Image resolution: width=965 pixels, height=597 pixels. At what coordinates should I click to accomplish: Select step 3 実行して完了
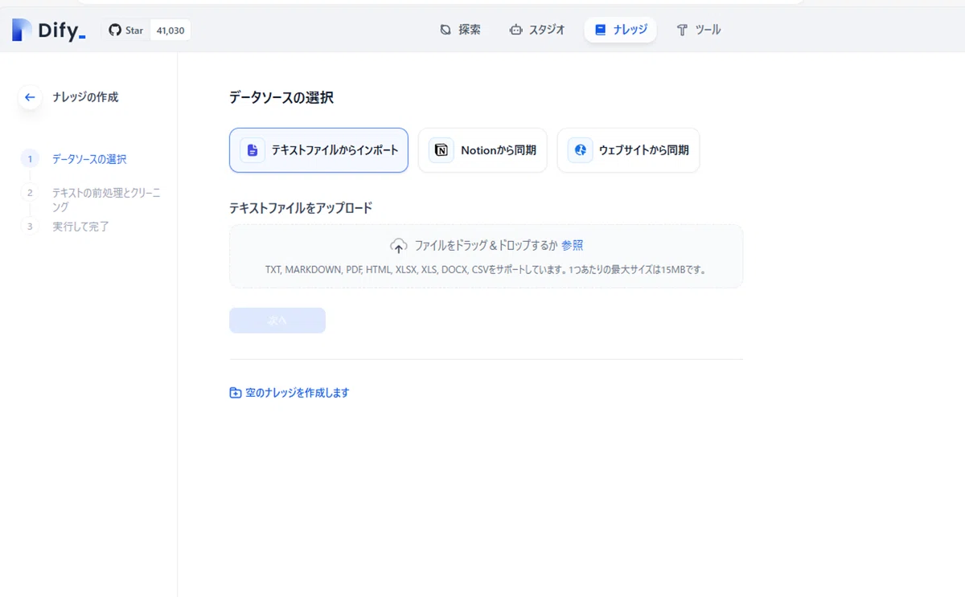[x=80, y=227]
